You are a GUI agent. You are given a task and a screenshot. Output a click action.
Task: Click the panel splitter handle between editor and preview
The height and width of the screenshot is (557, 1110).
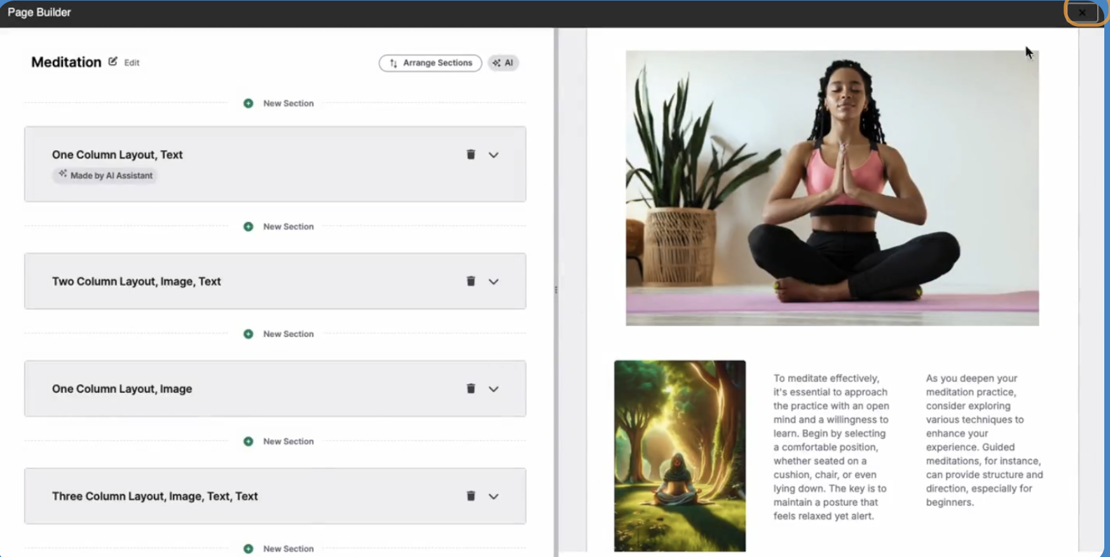point(556,290)
